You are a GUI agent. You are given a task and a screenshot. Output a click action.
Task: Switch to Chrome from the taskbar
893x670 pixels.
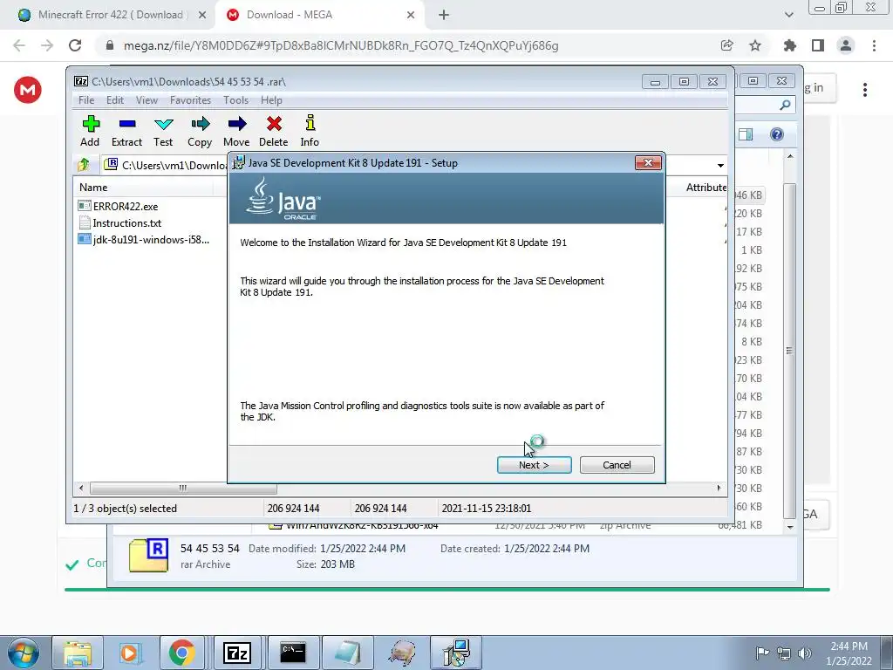coord(182,653)
